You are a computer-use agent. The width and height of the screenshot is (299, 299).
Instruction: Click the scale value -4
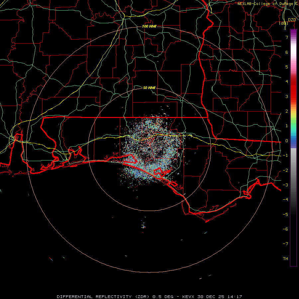(x=285, y=199)
